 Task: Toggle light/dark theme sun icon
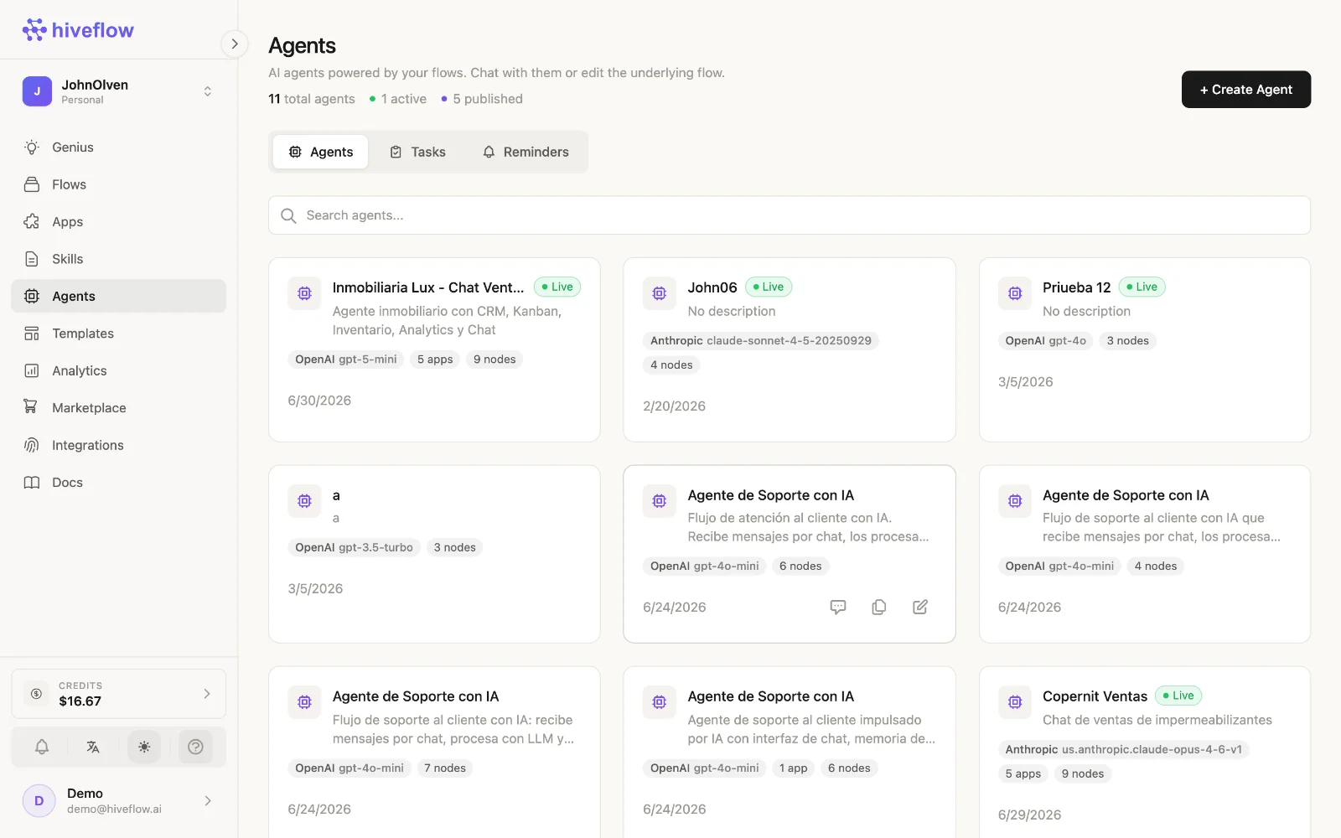(144, 747)
